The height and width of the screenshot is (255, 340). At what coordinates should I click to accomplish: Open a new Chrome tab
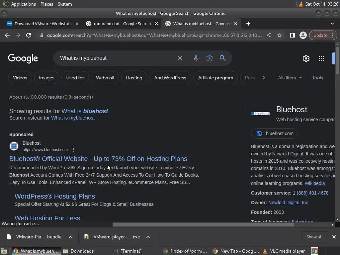tap(248, 24)
